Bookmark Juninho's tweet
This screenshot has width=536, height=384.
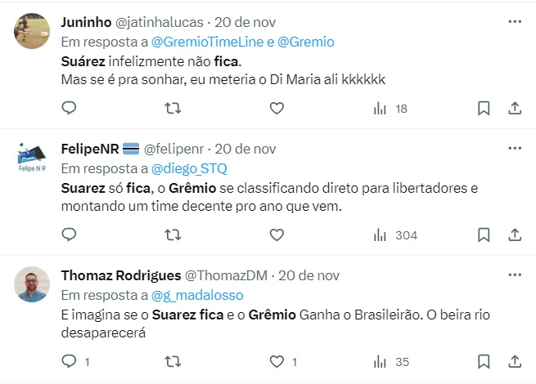(484, 108)
